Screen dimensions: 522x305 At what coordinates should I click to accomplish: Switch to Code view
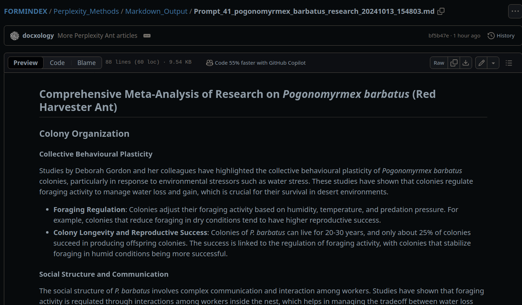57,63
